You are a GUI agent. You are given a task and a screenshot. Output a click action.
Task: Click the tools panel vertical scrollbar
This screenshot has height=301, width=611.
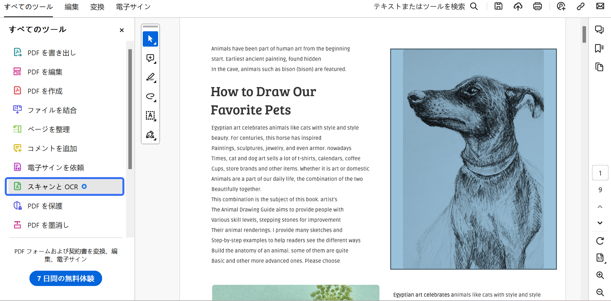130,109
